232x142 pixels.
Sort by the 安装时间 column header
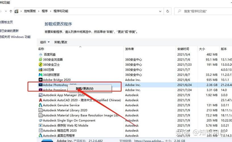pos(183,49)
